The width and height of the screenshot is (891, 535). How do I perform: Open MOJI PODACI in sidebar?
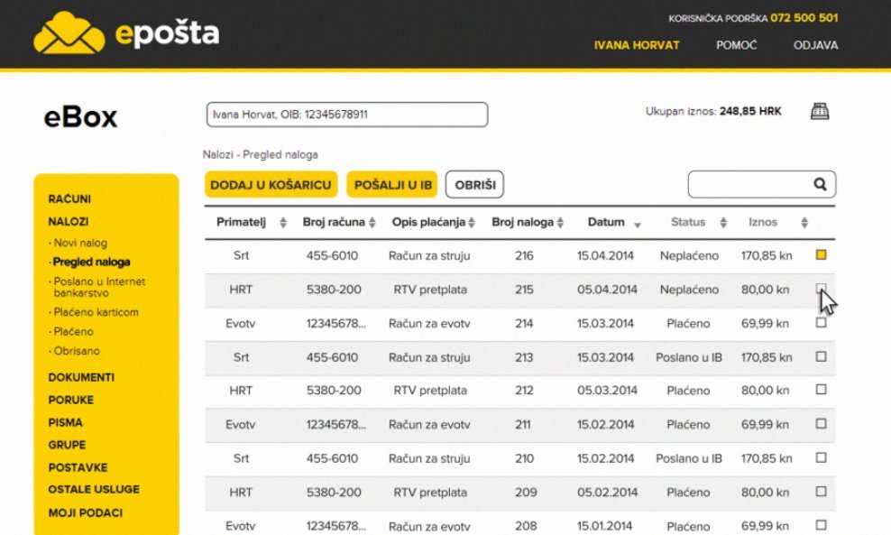(86, 512)
